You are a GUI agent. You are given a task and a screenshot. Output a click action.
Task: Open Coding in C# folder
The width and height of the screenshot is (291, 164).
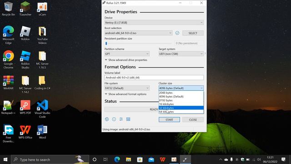(x=42, y=83)
